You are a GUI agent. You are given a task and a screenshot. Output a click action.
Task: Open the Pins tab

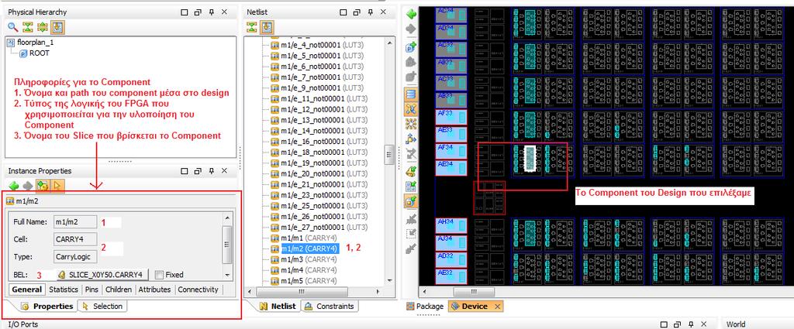(91, 290)
